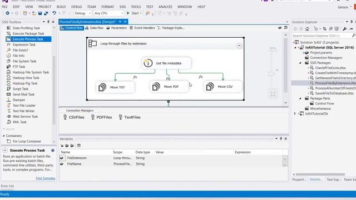356x200 pixels.
Task: Open the Find Samples link
Action: tap(46, 178)
